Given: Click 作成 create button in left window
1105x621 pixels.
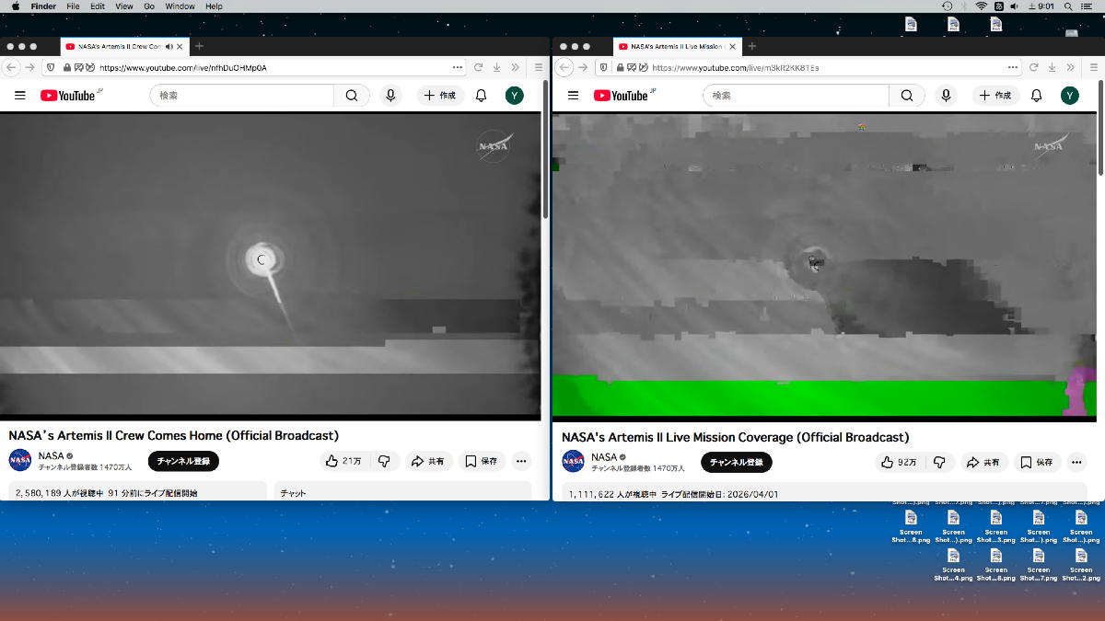Looking at the screenshot, I should [440, 96].
